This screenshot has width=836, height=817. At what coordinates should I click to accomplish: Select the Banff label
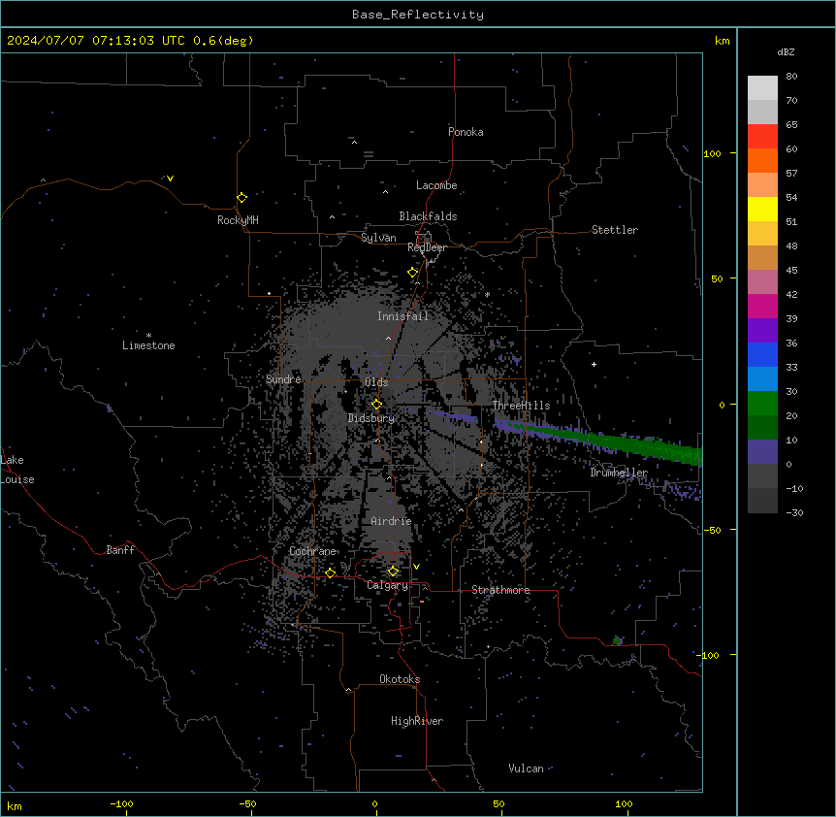120,550
